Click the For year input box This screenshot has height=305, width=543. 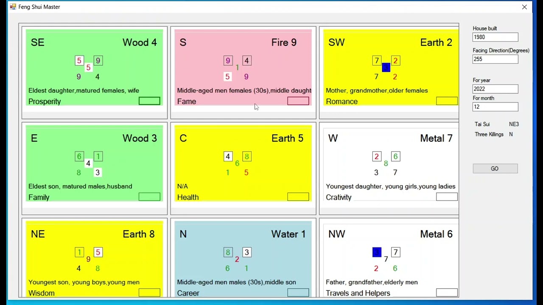[x=495, y=89]
